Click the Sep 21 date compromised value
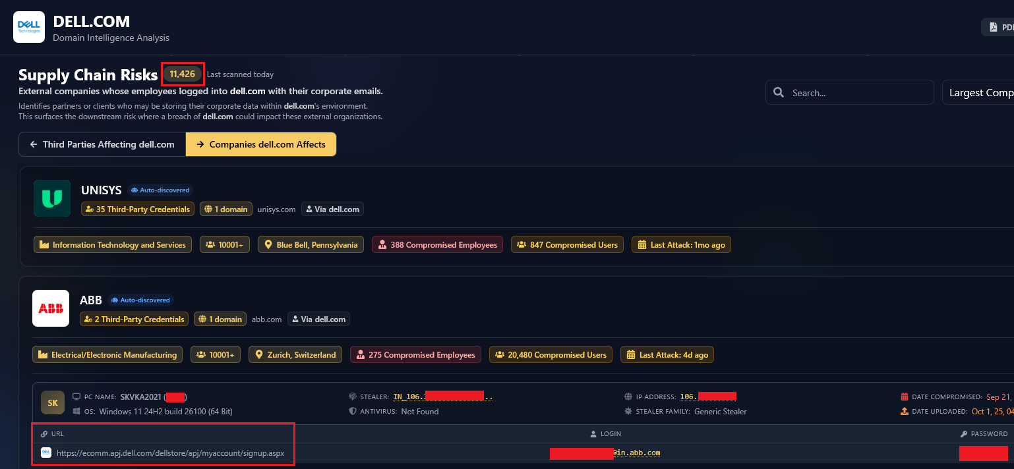This screenshot has height=469, width=1014. pos(999,397)
